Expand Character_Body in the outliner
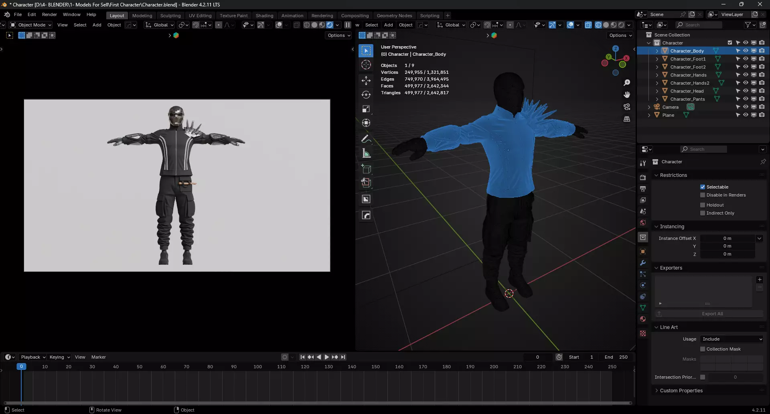The height and width of the screenshot is (414, 770). 657,51
